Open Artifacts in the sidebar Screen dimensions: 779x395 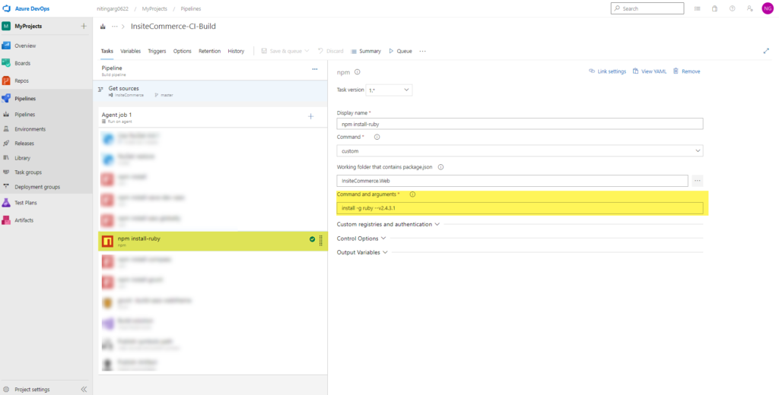24,220
